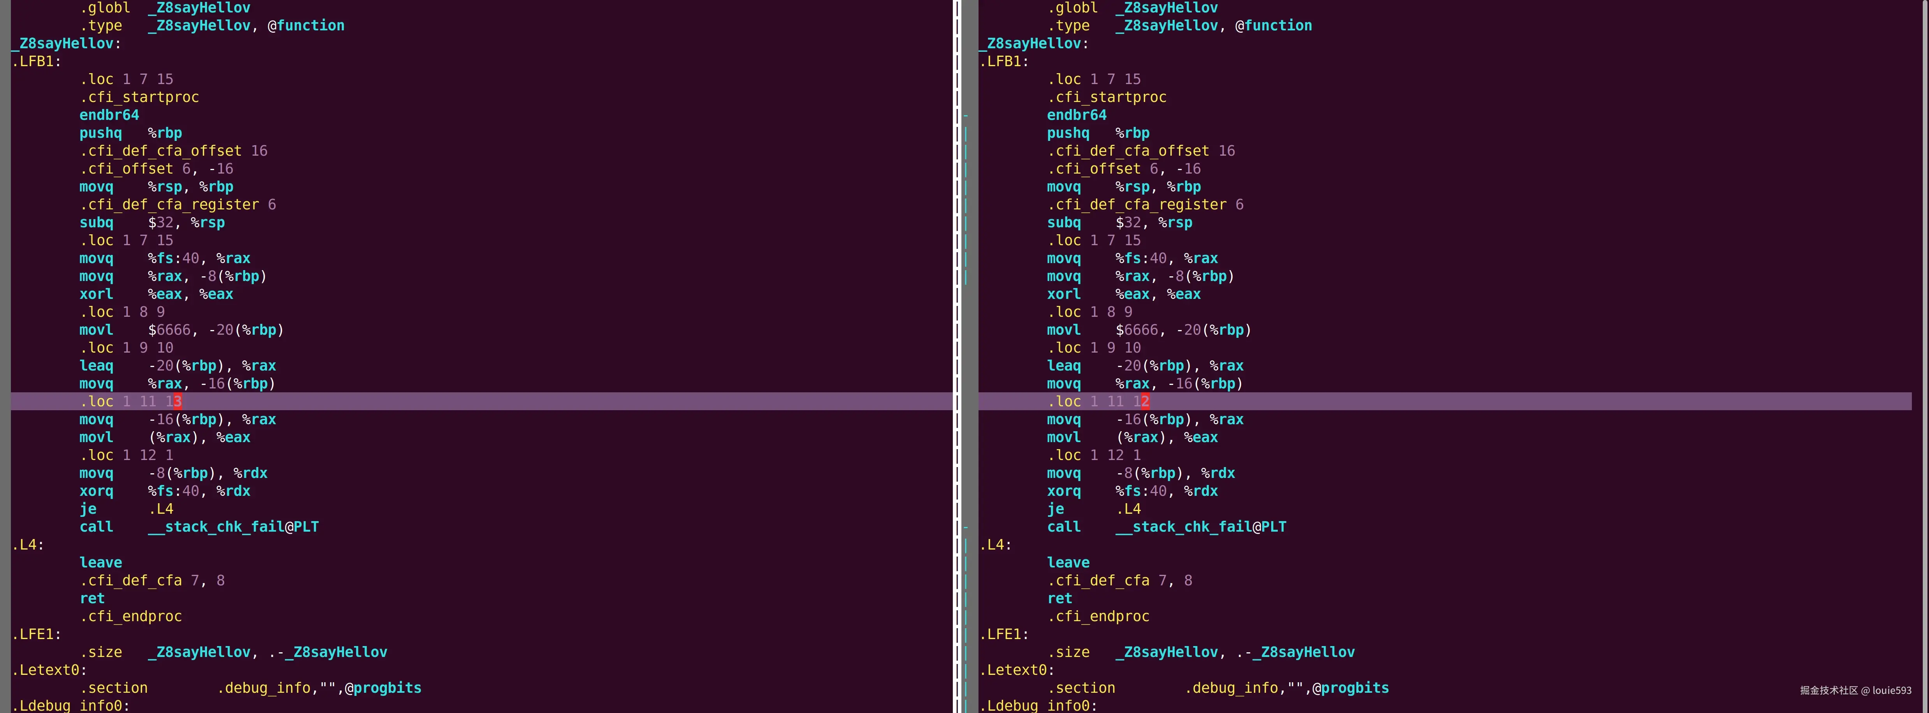Place cursor on endbr64 in left pane
The width and height of the screenshot is (1929, 713).
click(109, 115)
